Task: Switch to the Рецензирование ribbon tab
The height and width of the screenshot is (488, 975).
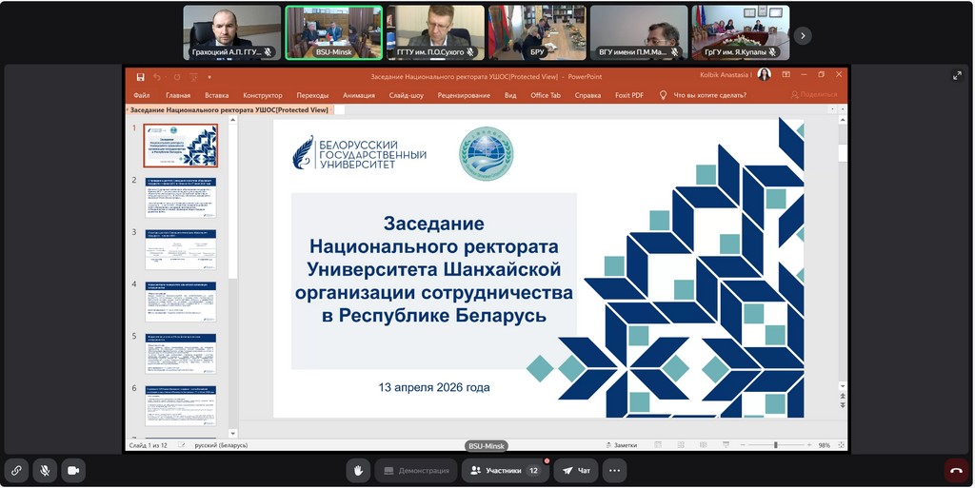Action: 464,95
